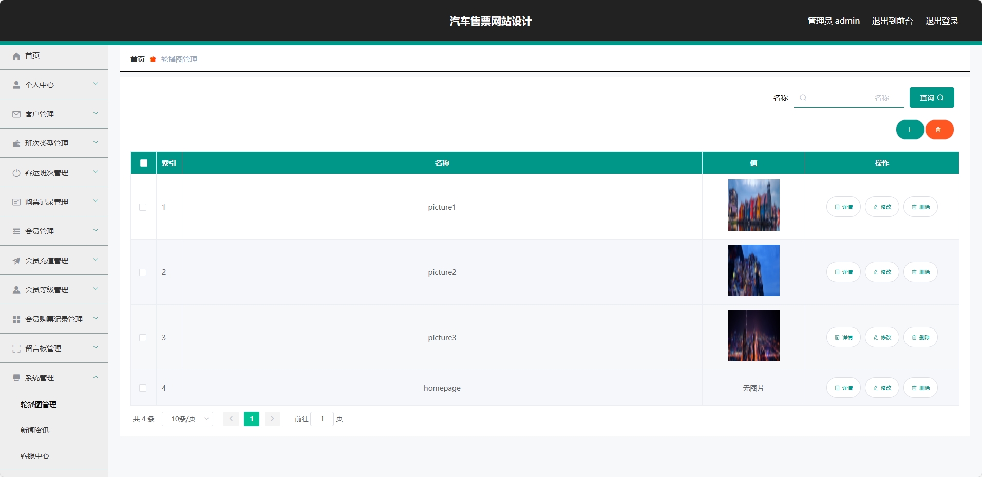Click the home icon in sidebar
Screen dimensions: 982x477
(x=16, y=56)
